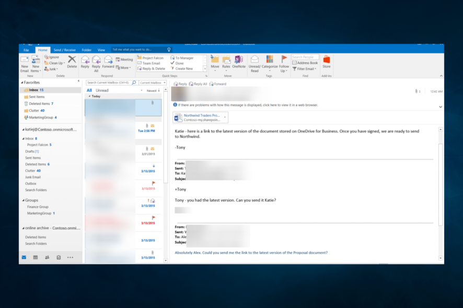Click the Ignore conversation button
The height and width of the screenshot is (308, 463).
coord(52,57)
